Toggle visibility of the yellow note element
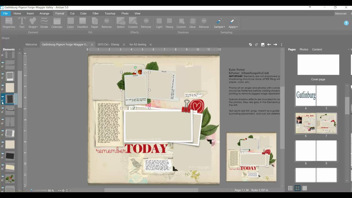Image resolution: width=352 pixels, height=198 pixels. pyautogui.click(x=2, y=165)
